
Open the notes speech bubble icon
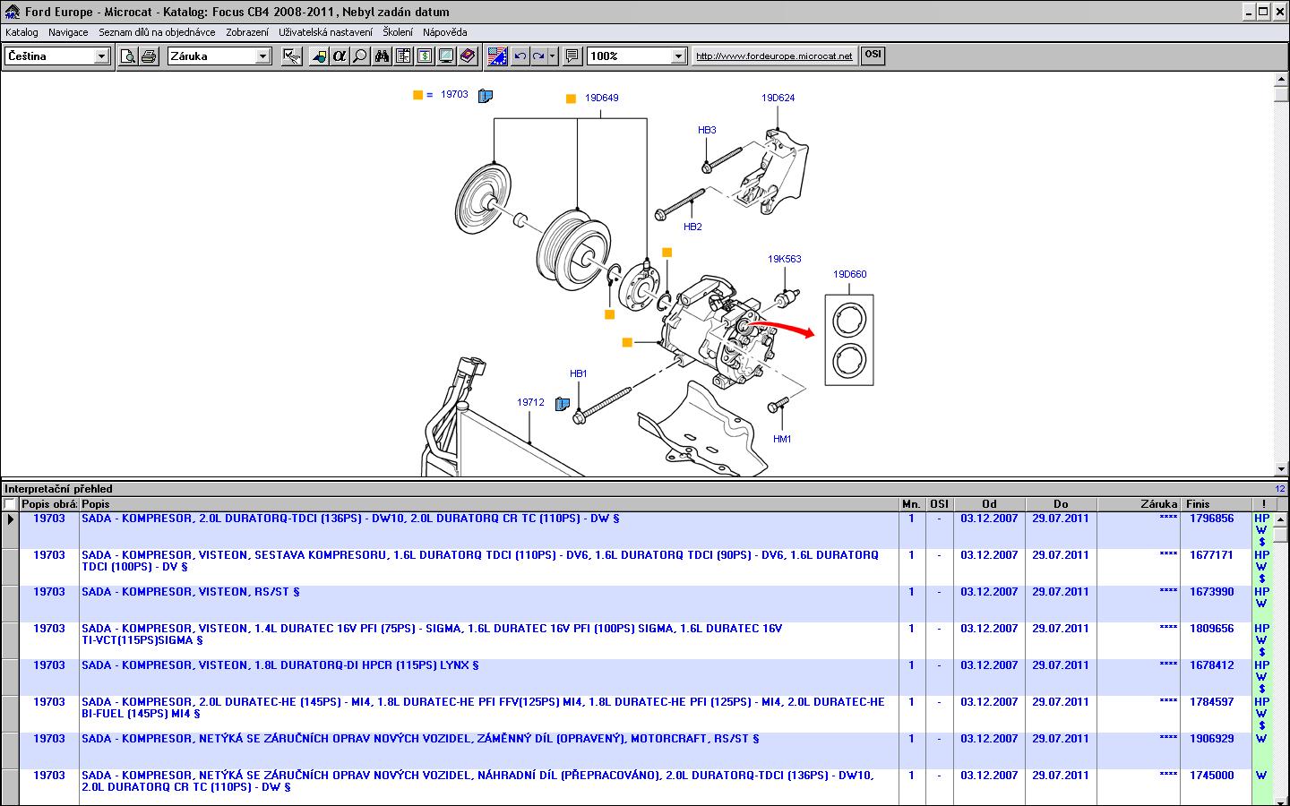572,56
